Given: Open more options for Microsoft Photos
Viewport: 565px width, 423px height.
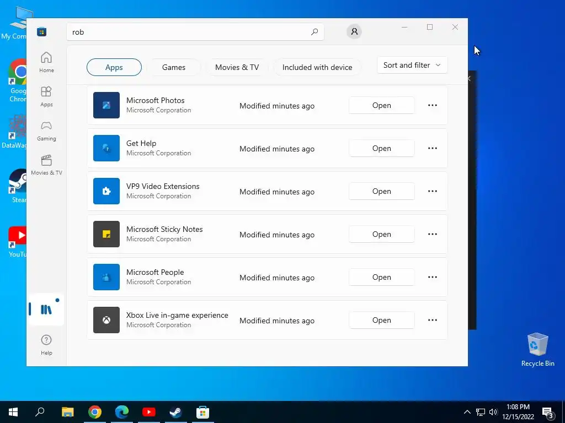Looking at the screenshot, I should [x=433, y=105].
